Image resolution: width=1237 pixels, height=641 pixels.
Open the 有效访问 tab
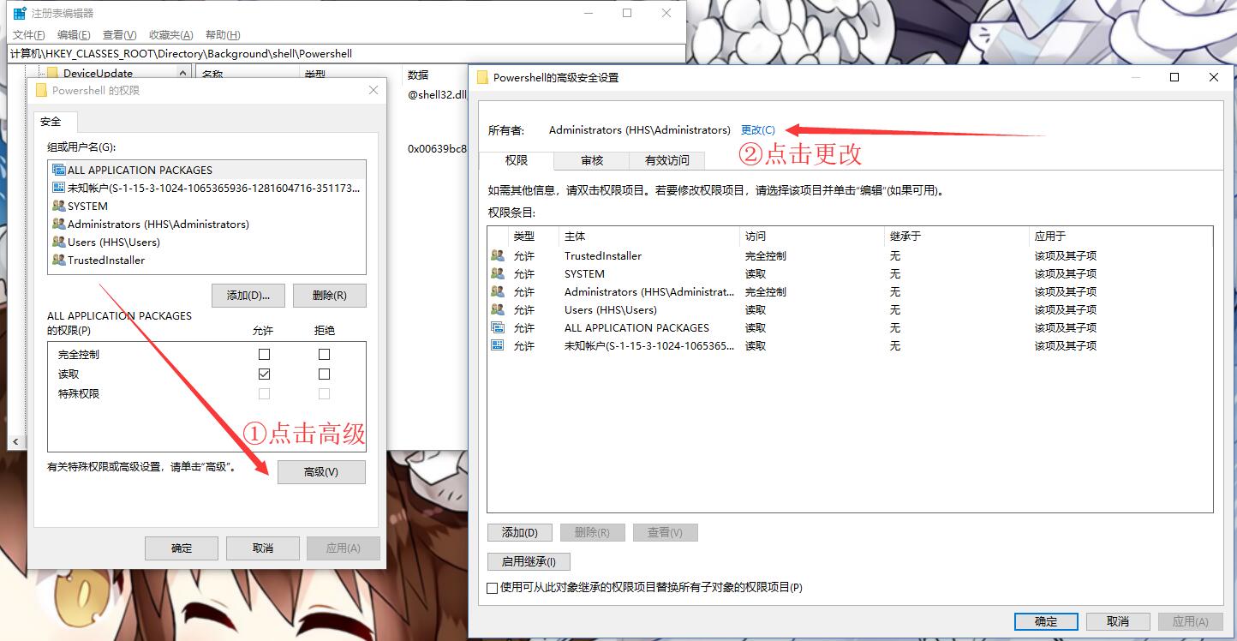666,160
